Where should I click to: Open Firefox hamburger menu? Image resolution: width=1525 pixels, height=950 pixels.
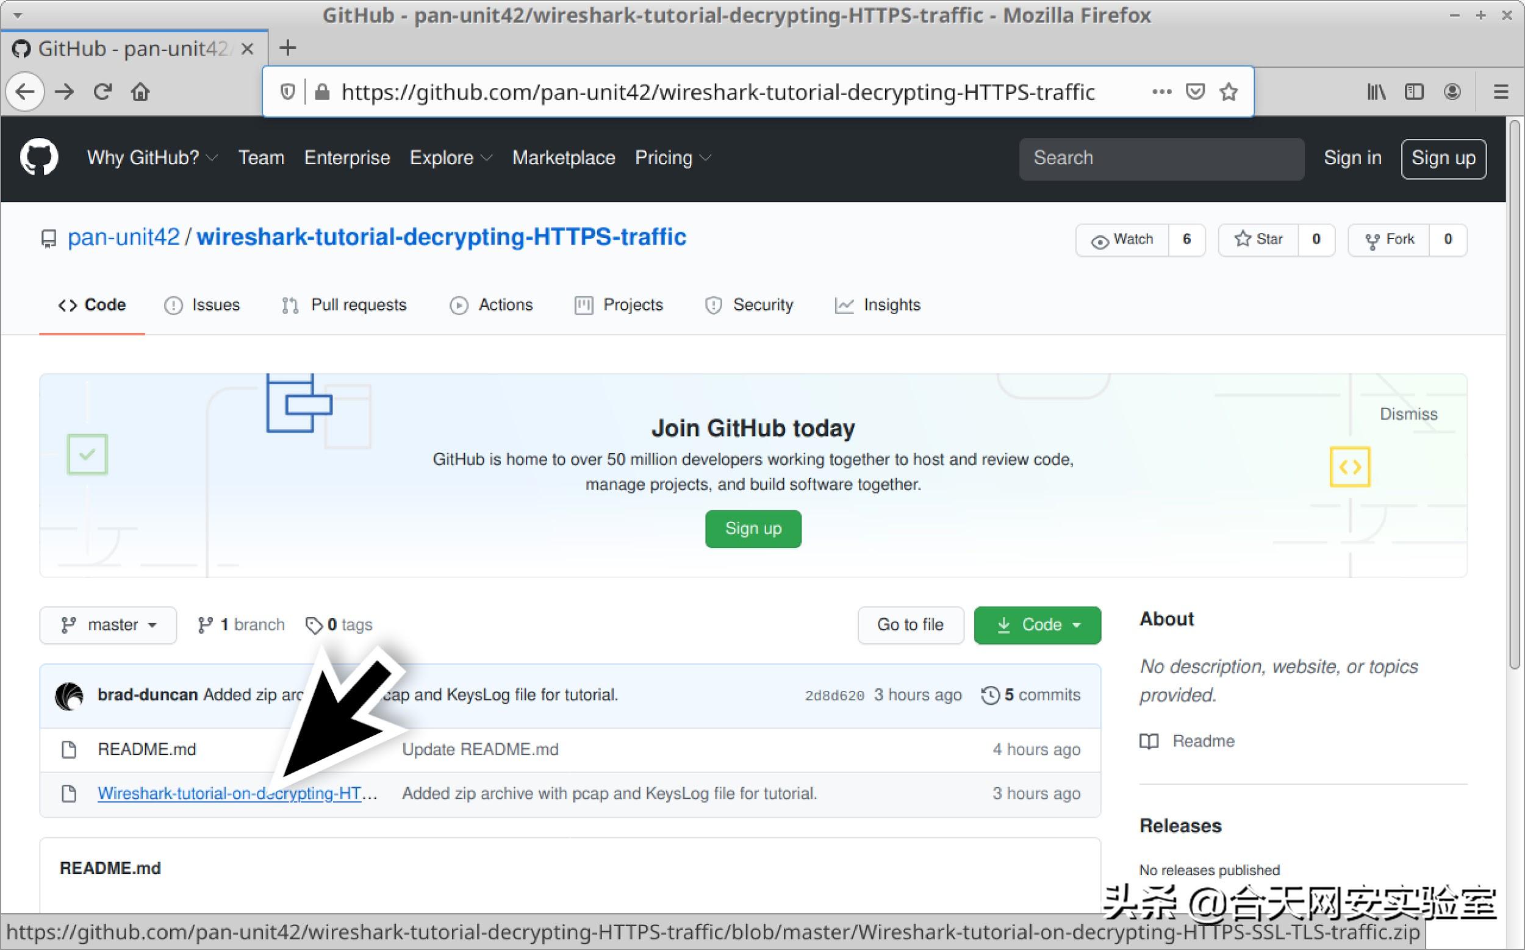1501,92
